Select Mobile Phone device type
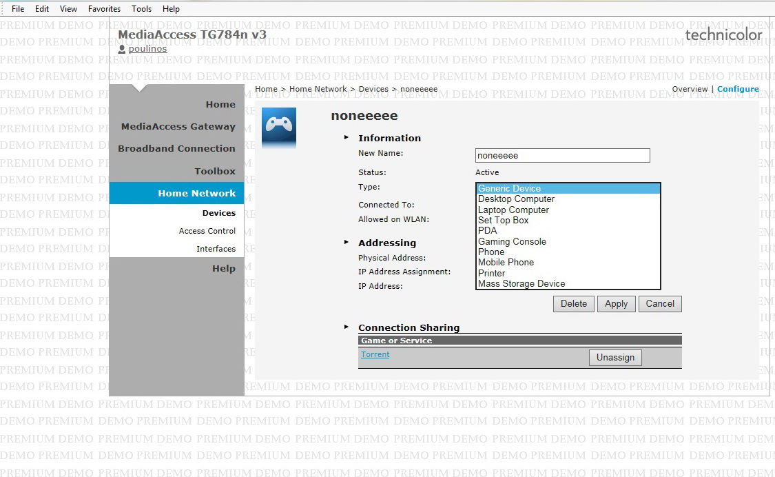775x477 pixels. 568,262
